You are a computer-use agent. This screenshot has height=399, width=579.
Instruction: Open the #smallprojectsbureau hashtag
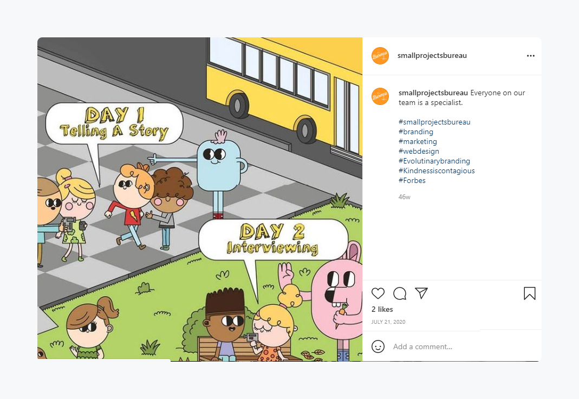click(434, 122)
